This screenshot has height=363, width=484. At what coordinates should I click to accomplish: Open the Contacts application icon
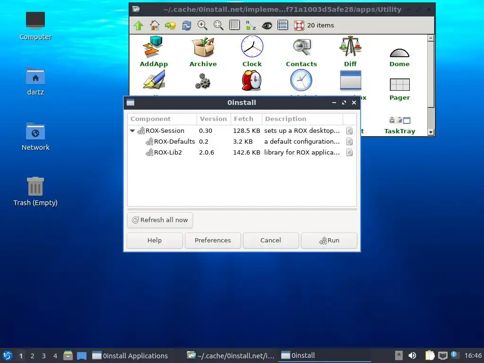302,52
